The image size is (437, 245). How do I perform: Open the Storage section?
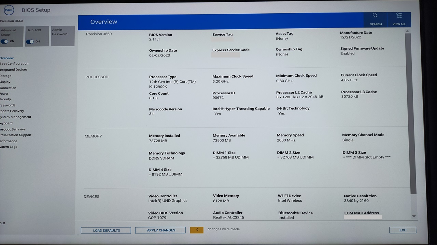[x=5, y=76]
